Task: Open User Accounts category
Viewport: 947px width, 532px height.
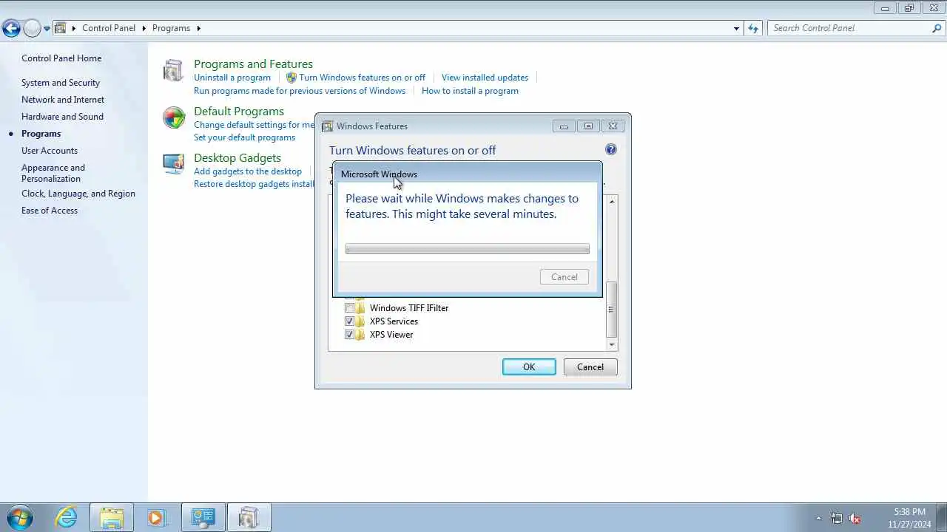Action: coord(50,151)
